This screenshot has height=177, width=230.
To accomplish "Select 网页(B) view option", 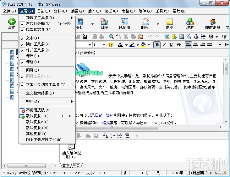I will click(x=47, y=70).
